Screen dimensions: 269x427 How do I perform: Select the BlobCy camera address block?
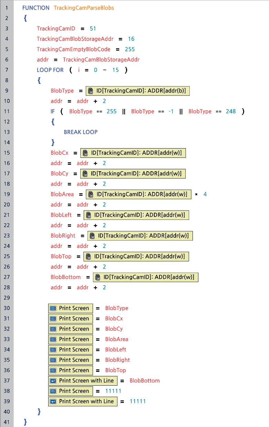point(133,174)
